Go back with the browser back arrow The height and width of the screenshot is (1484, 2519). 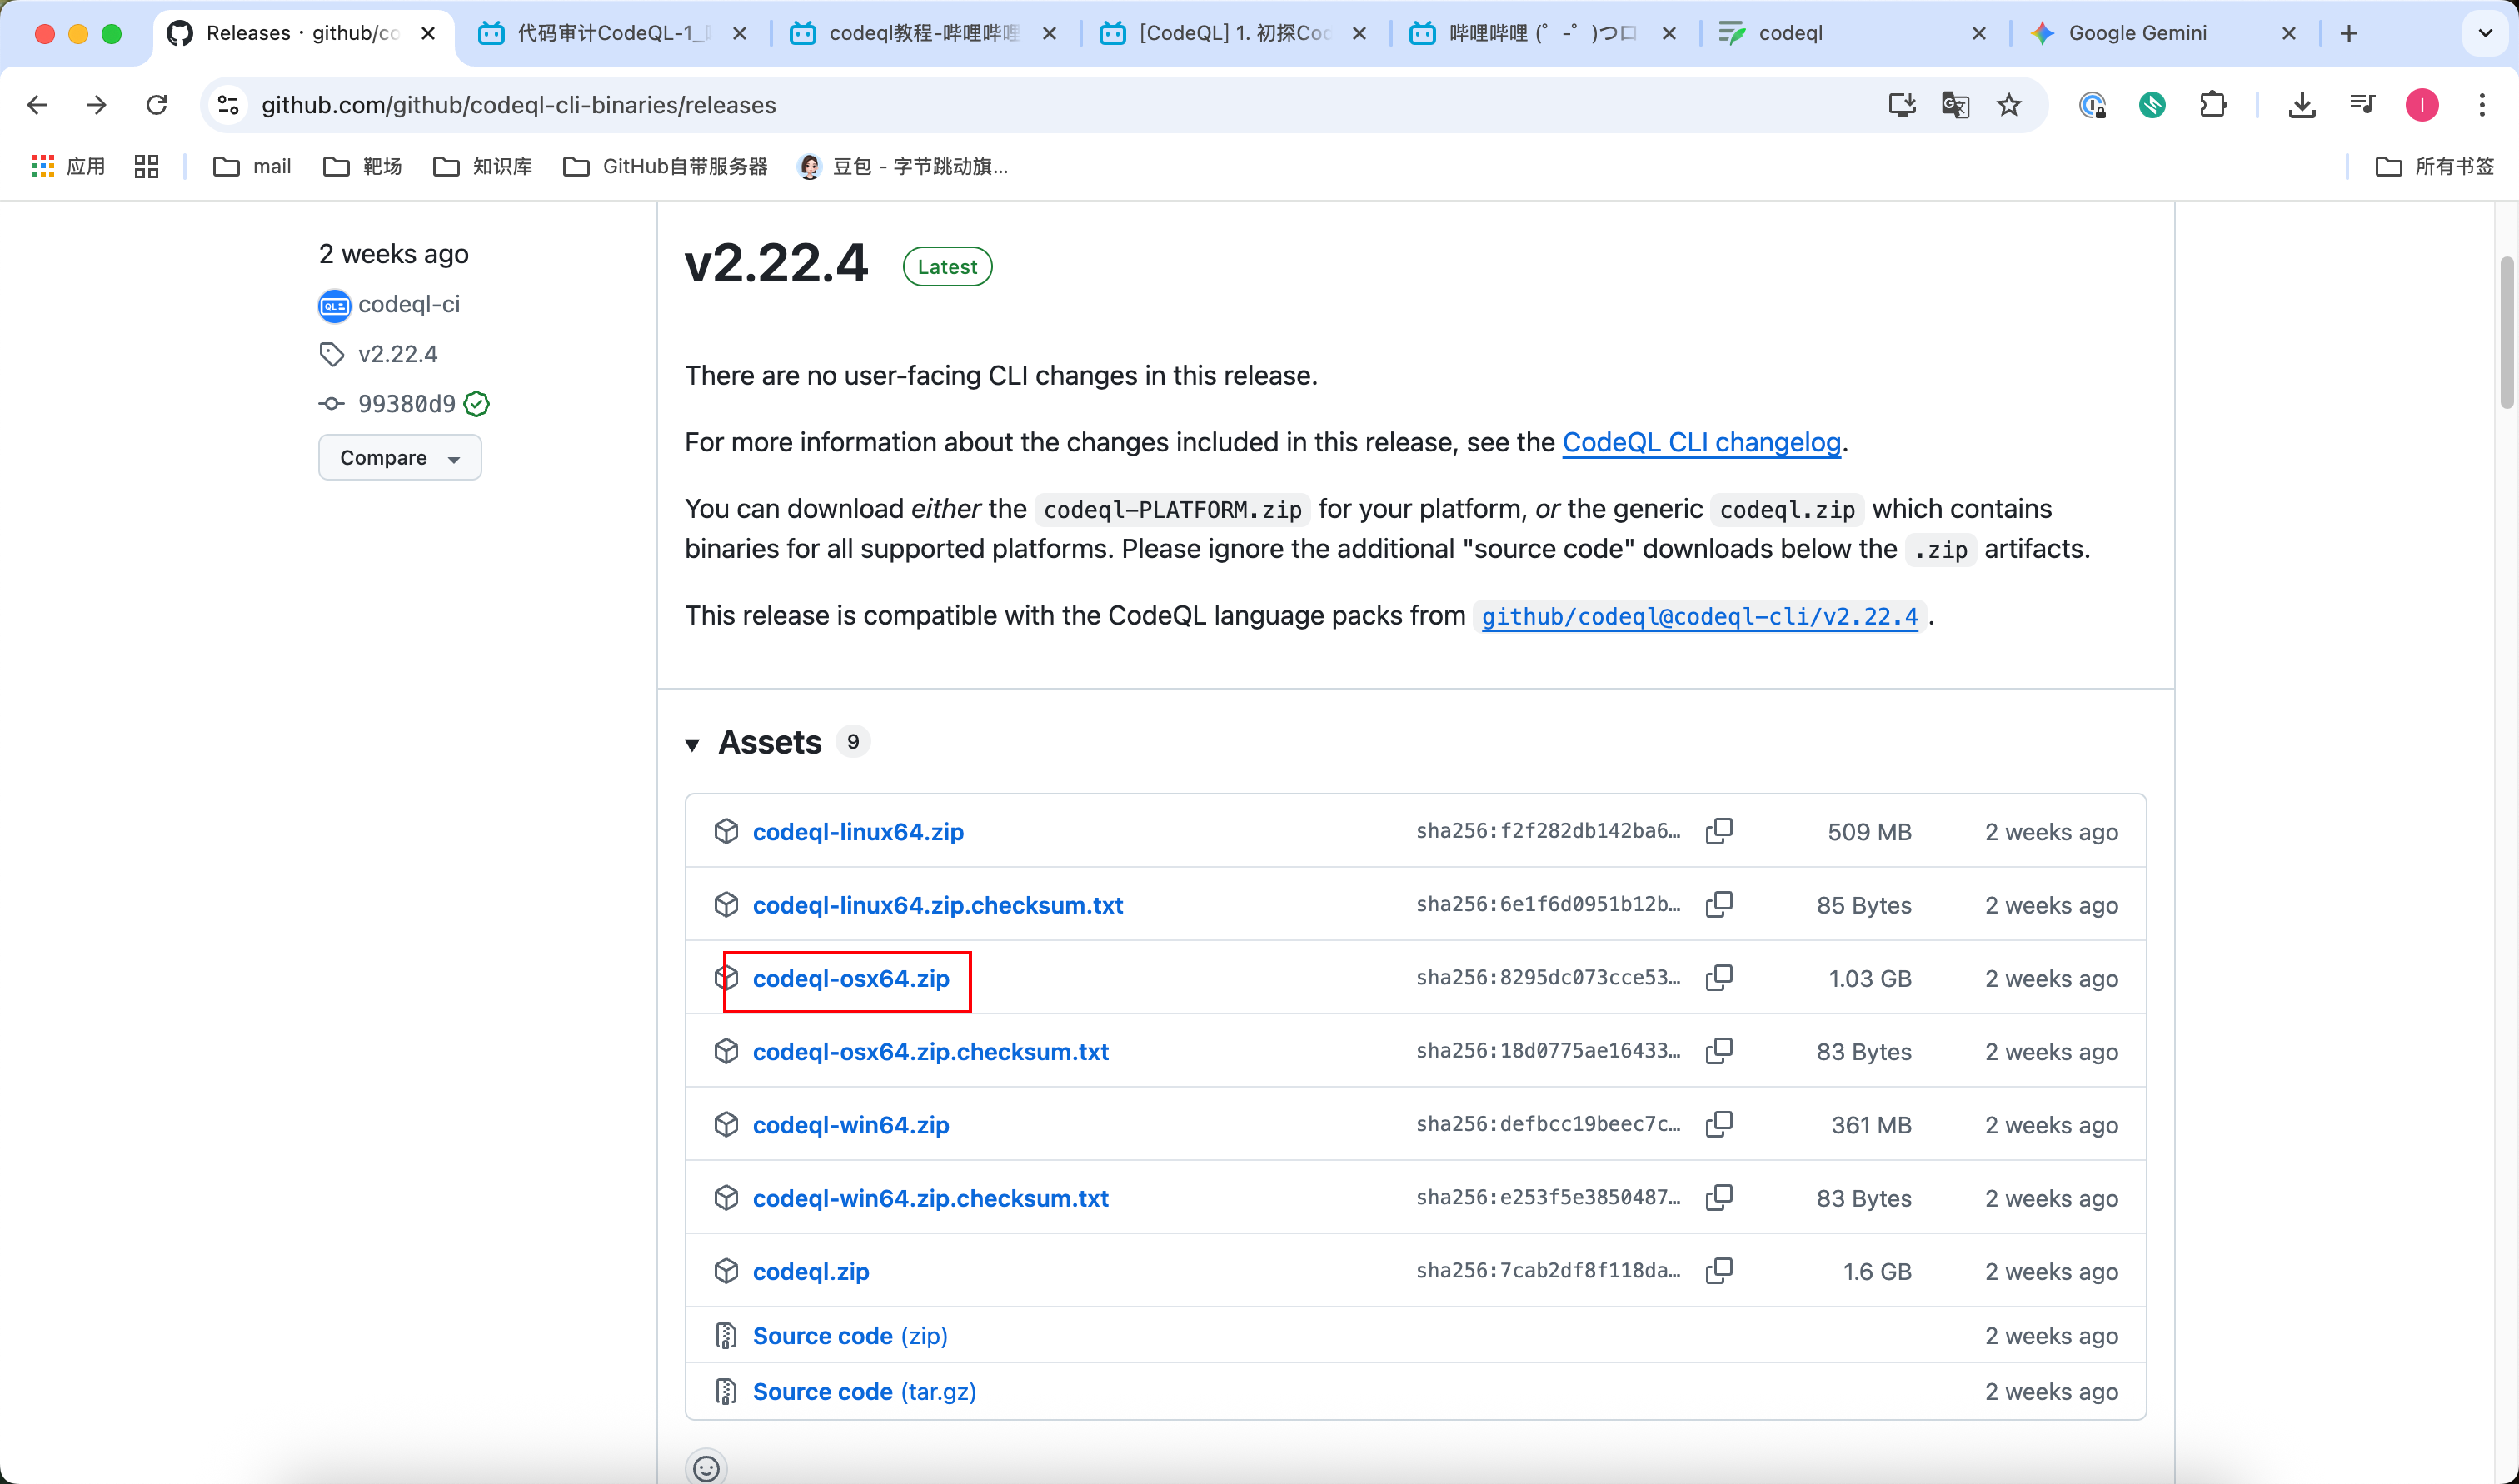pyautogui.click(x=37, y=105)
